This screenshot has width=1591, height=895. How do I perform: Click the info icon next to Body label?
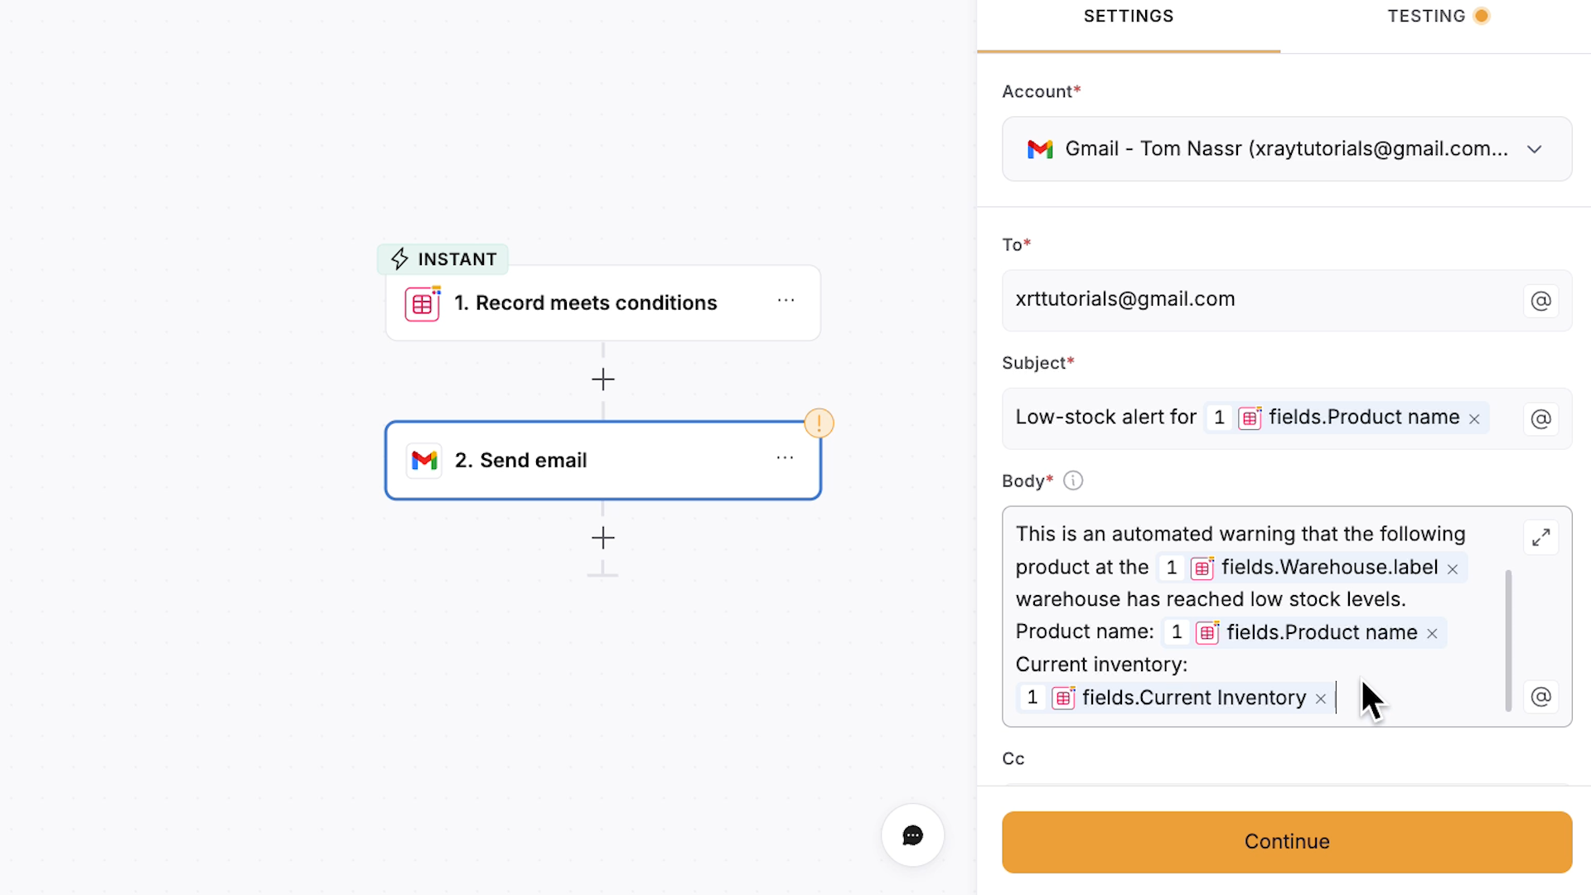1072,480
